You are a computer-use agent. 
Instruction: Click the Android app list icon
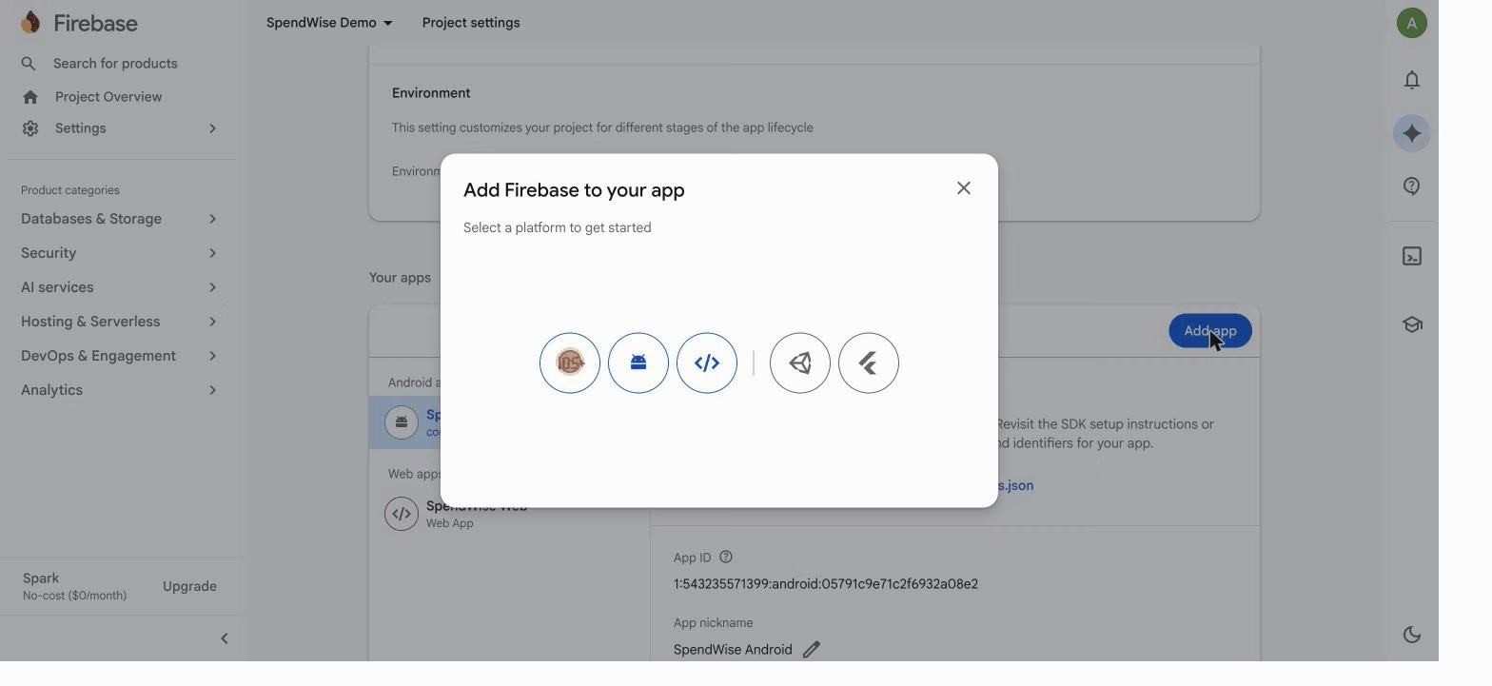402,422
